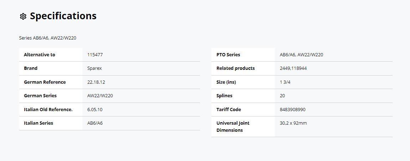Click Universal Joint Dimensions value 30.2 x 92mm
410x161 pixels.
tap(293, 123)
